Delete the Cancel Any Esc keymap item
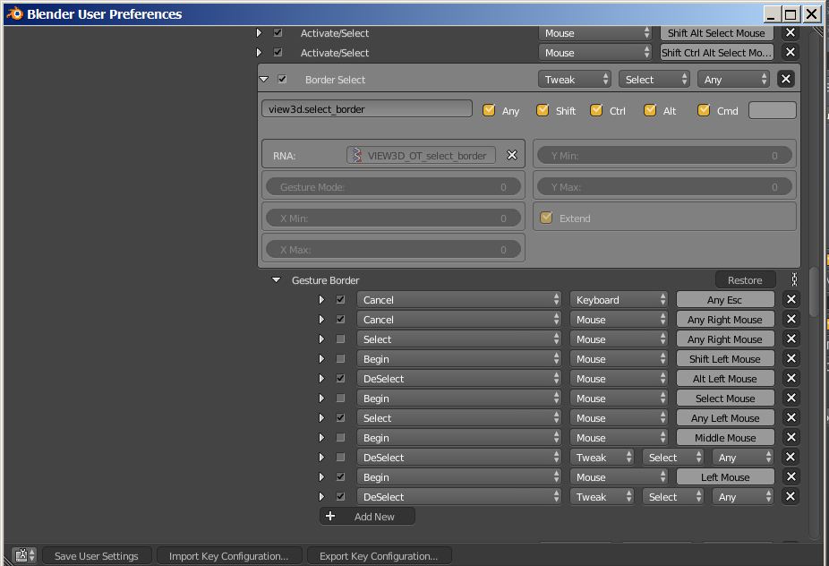The image size is (829, 566). tap(791, 300)
